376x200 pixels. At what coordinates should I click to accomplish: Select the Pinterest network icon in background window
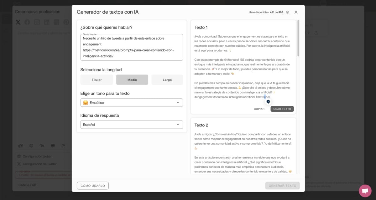(66, 22)
